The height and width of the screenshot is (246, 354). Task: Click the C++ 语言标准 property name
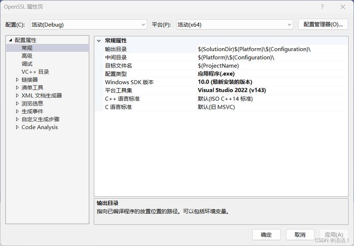[x=123, y=98]
